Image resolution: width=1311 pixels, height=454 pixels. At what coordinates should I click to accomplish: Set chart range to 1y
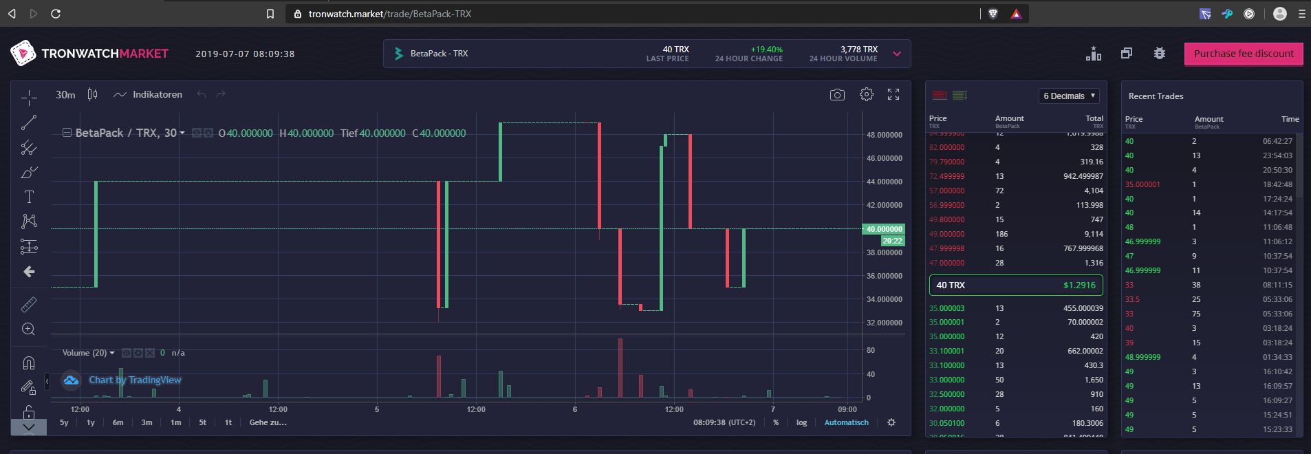(91, 422)
